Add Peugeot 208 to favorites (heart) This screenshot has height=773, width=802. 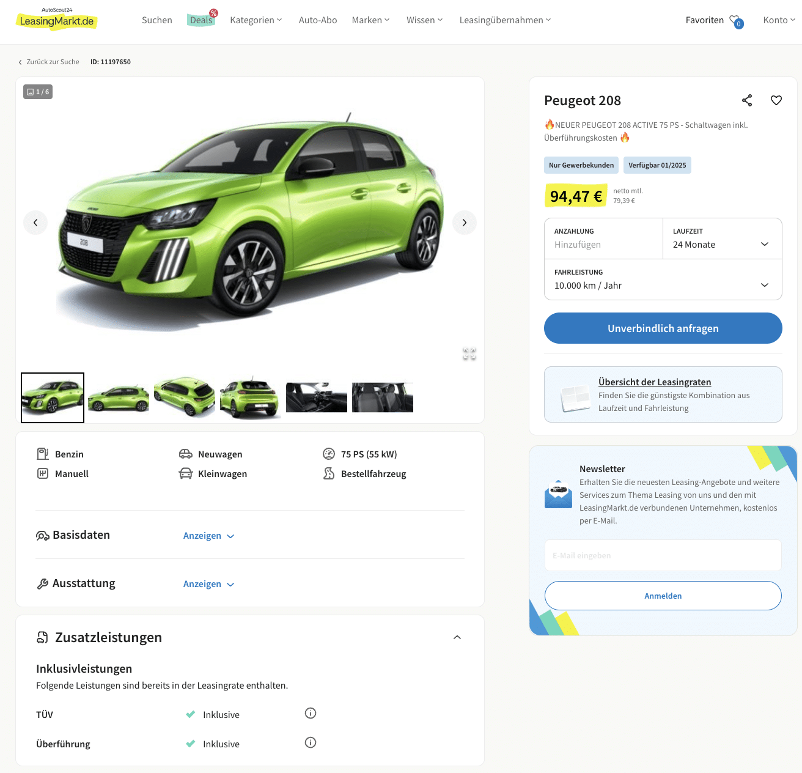tap(776, 100)
